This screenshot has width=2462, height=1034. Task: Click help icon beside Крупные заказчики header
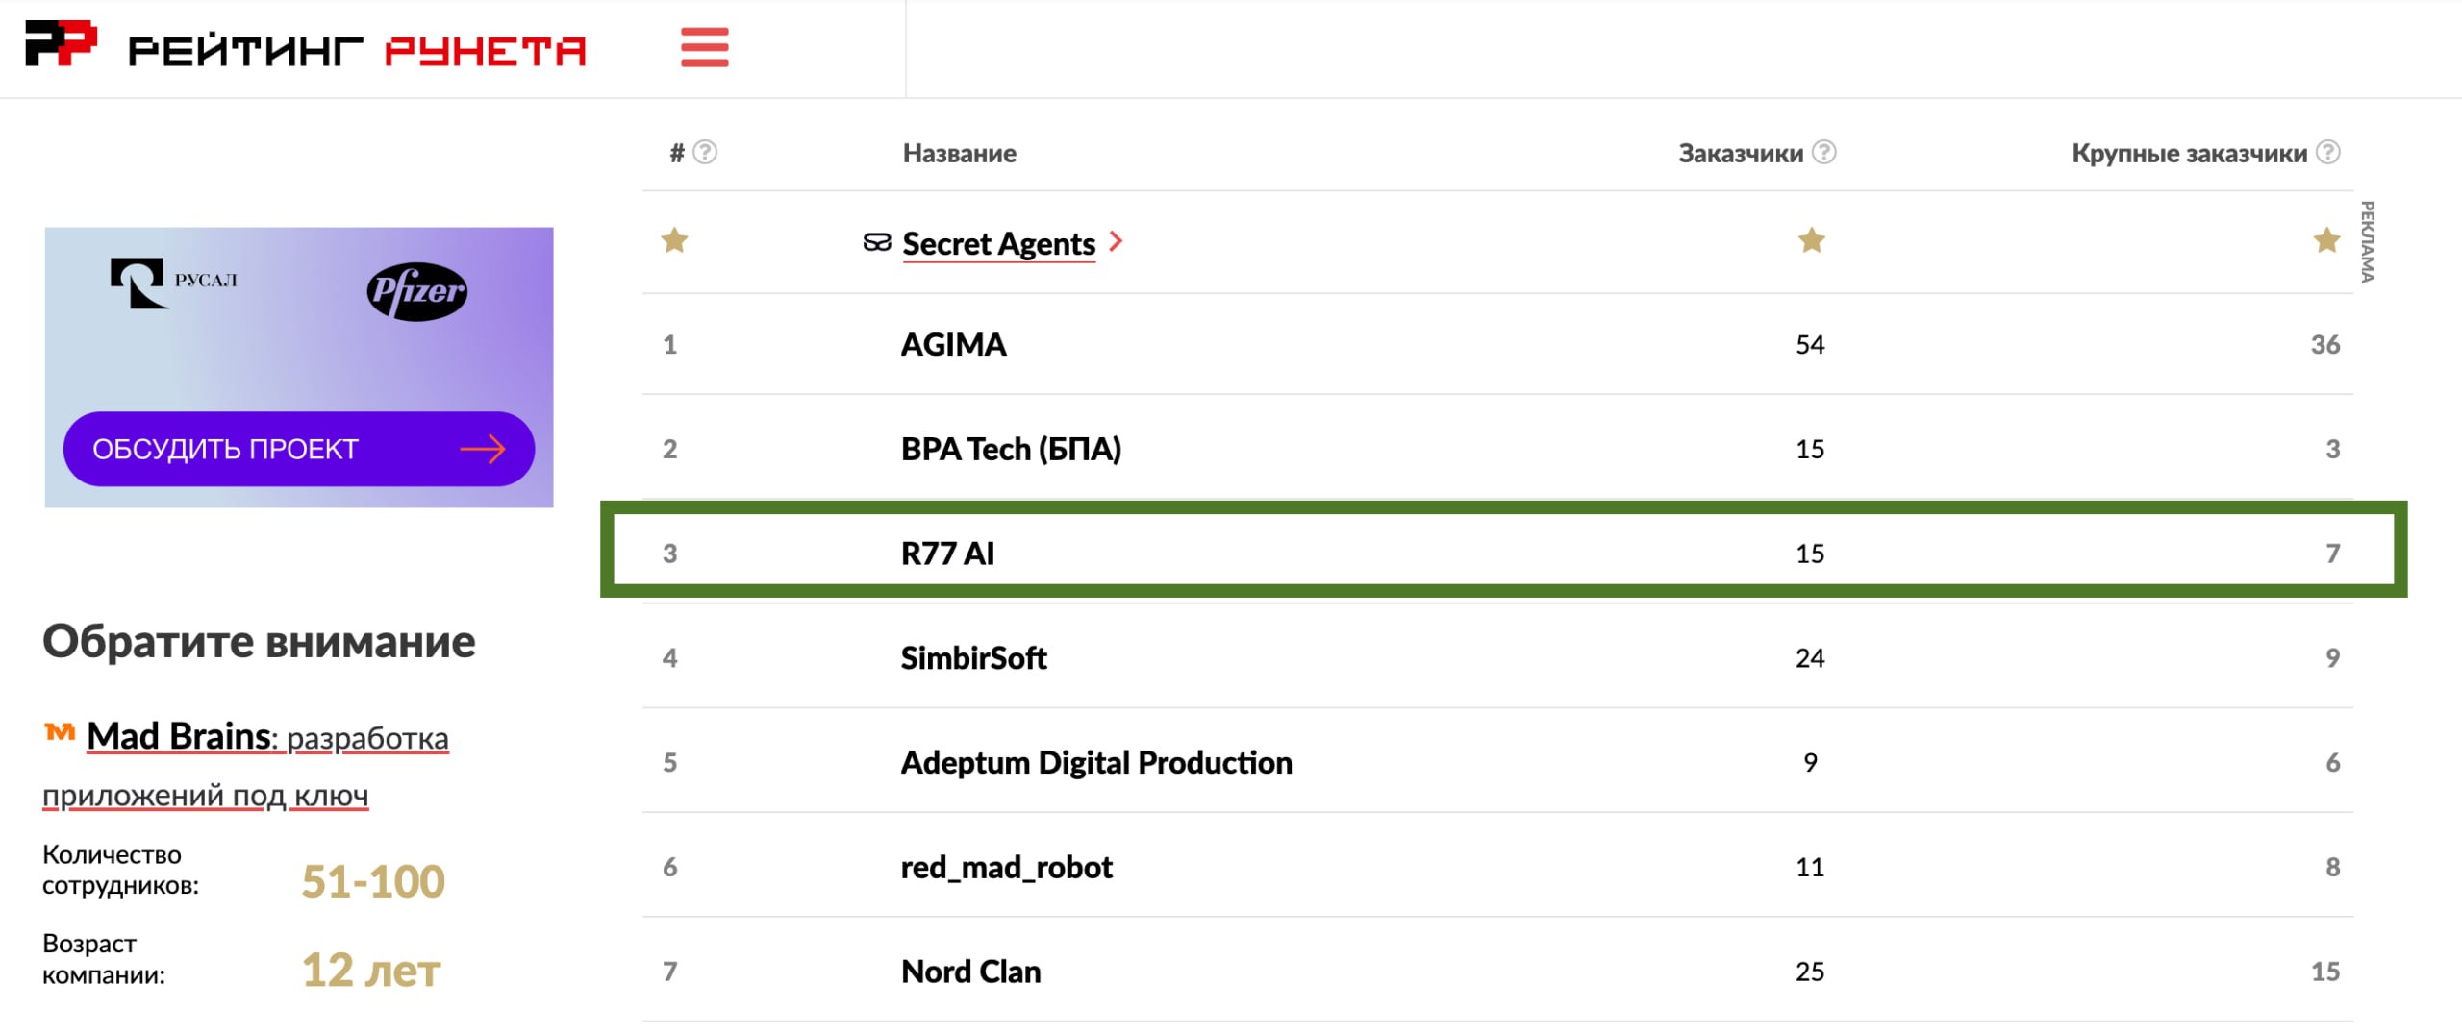coord(2328,153)
